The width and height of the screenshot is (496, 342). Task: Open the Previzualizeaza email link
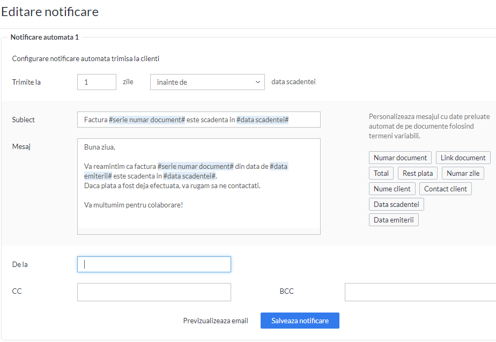tap(216, 321)
